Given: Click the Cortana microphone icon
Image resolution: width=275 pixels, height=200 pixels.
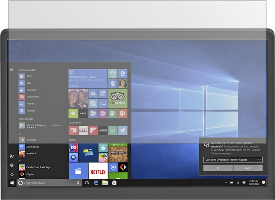Looking at the screenshot, I should click(x=78, y=183).
